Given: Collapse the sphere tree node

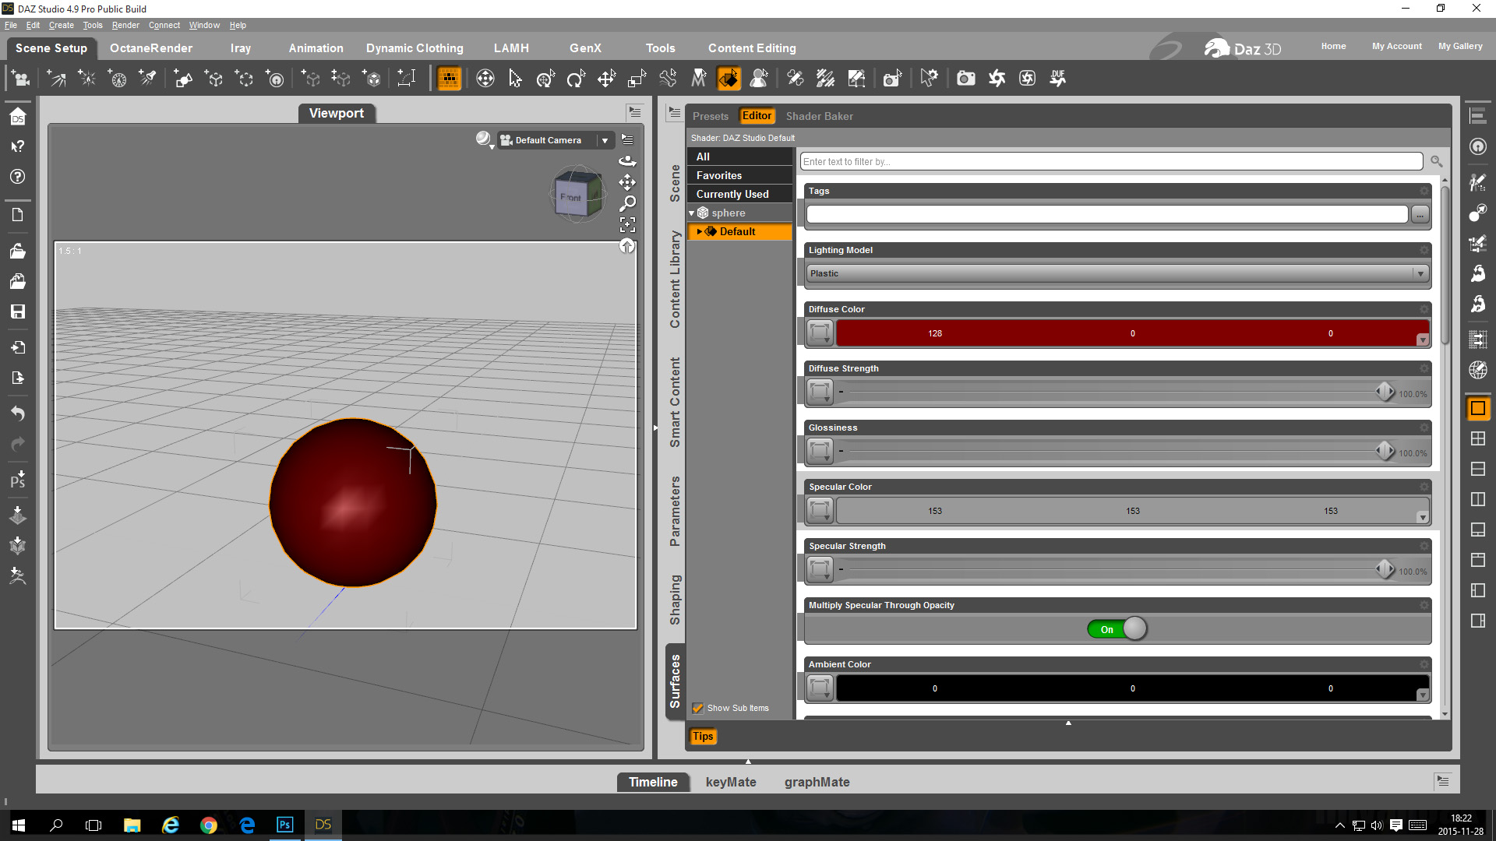Looking at the screenshot, I should pyautogui.click(x=691, y=213).
